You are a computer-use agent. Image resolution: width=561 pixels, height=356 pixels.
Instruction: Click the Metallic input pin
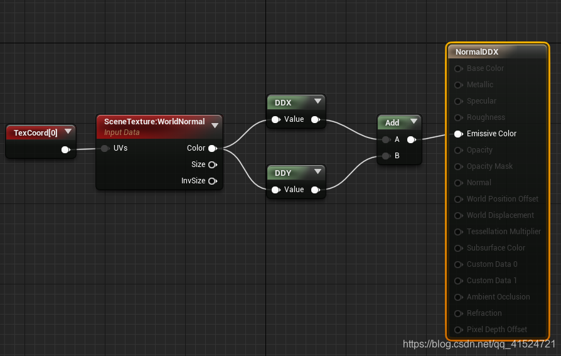pos(458,85)
